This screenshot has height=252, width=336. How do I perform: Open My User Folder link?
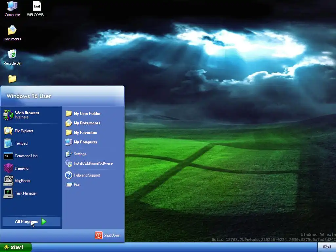point(87,113)
